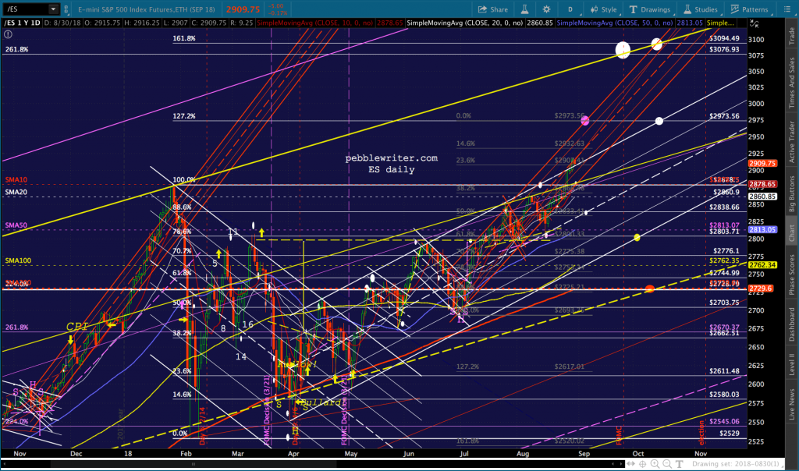
Task: Click the SMA100 label on left side
Action: [x=18, y=260]
